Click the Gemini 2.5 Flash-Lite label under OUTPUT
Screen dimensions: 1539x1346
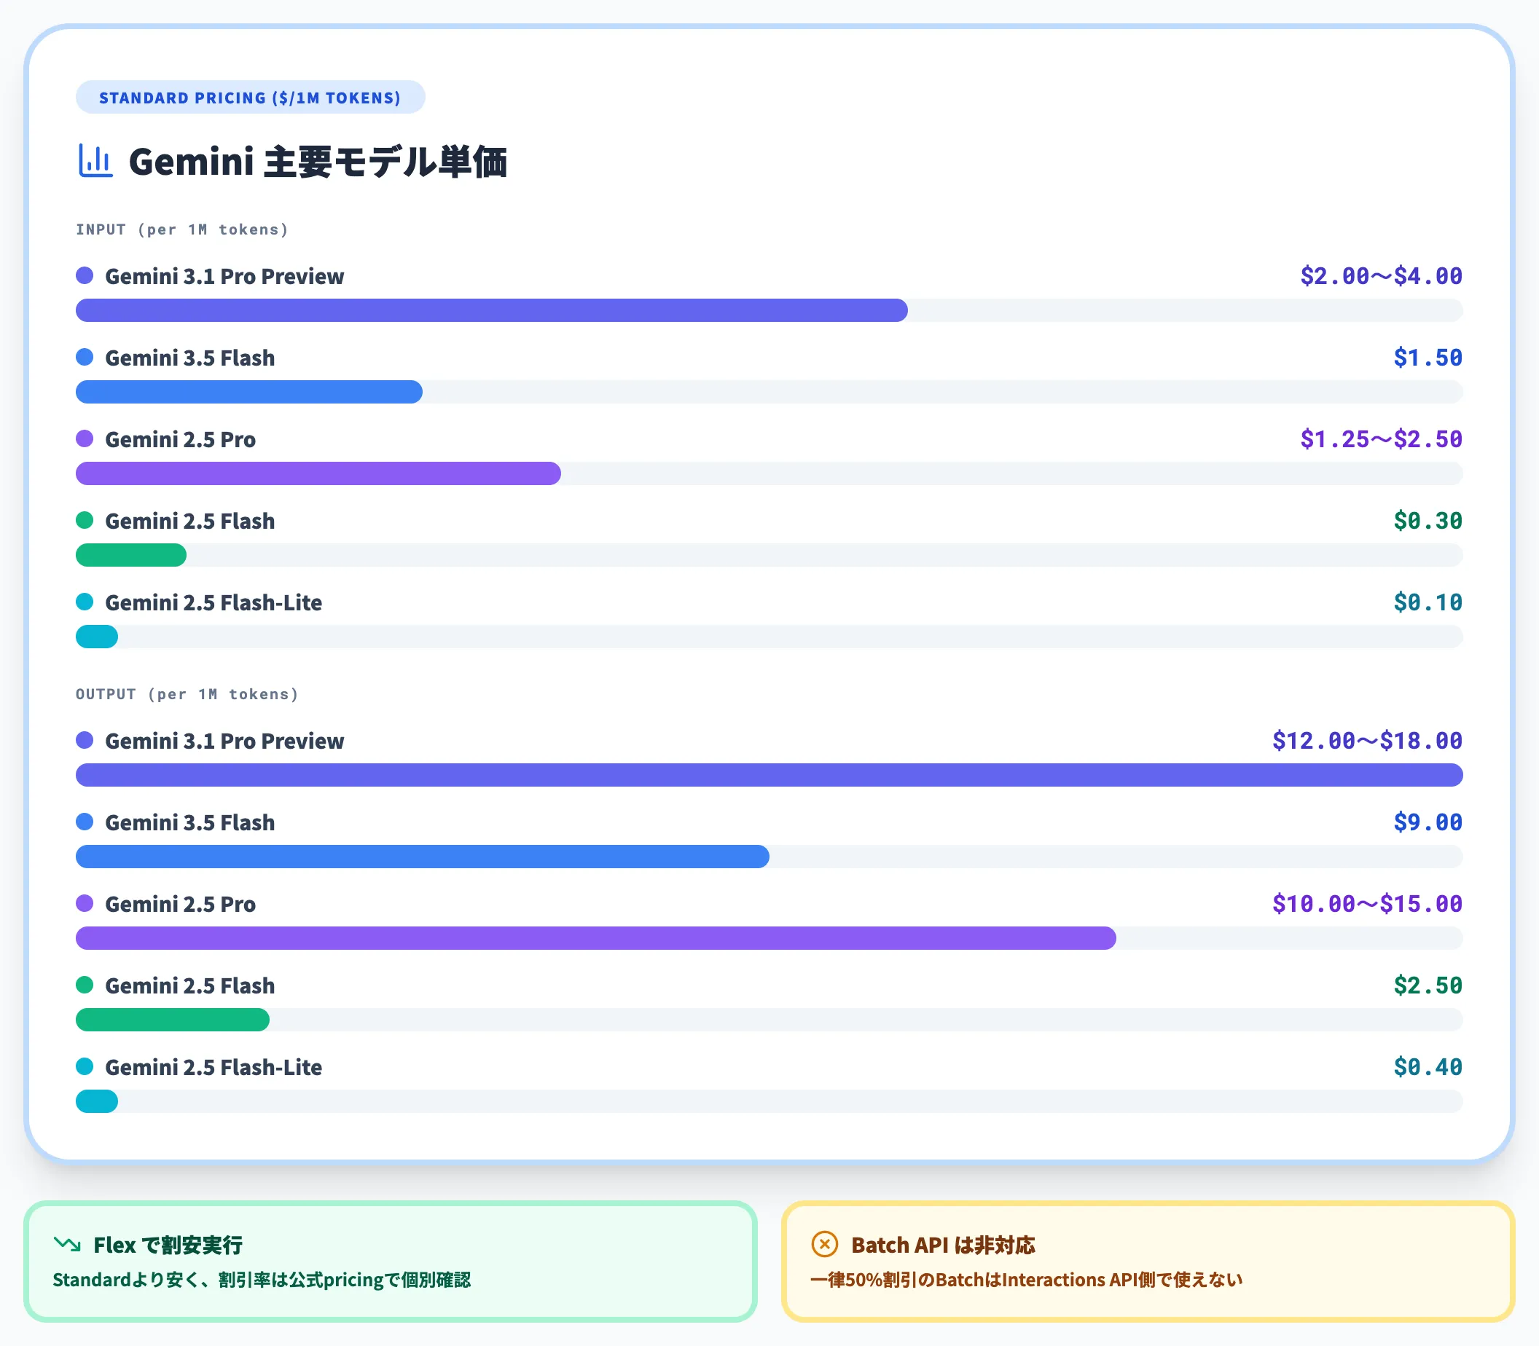(x=214, y=1067)
